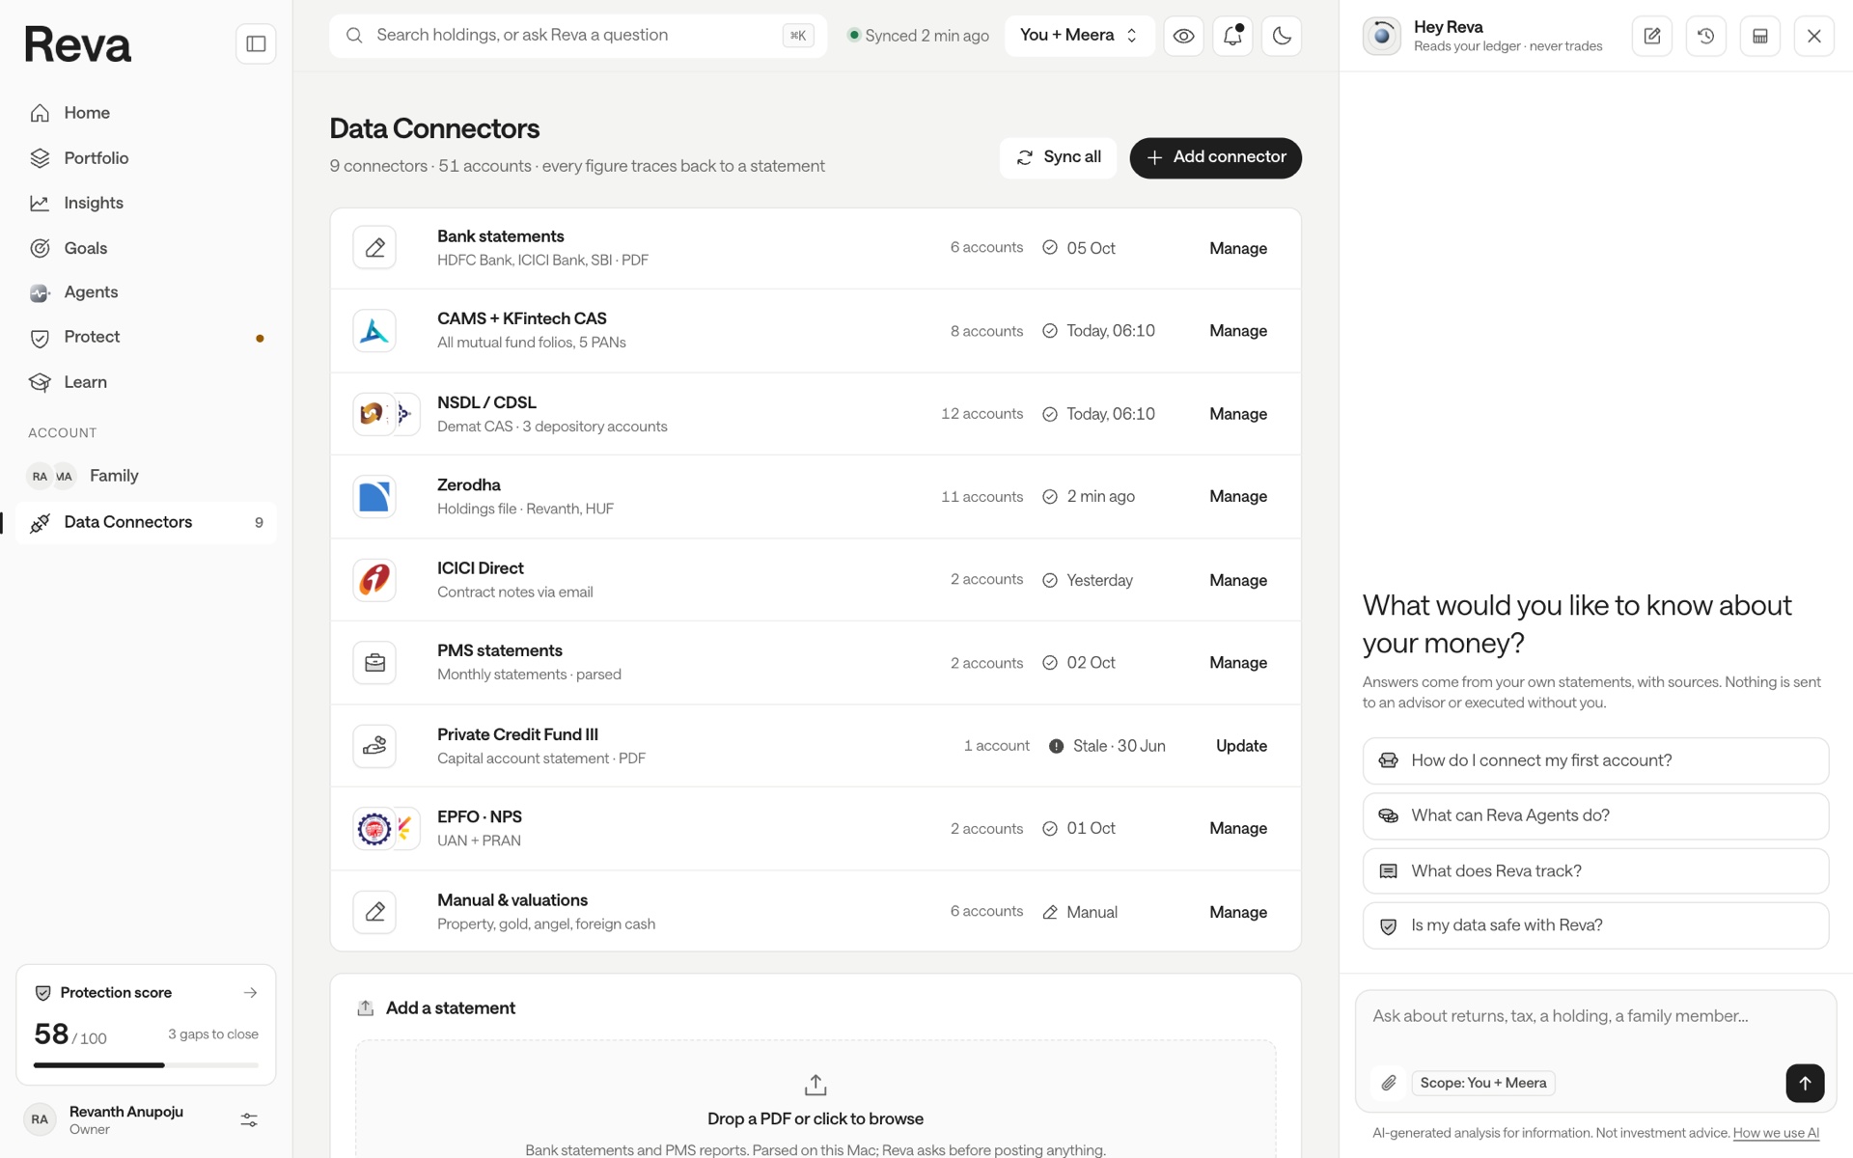
Task: Select "What can Reva Agents do?" suggestion
Action: (x=1595, y=815)
